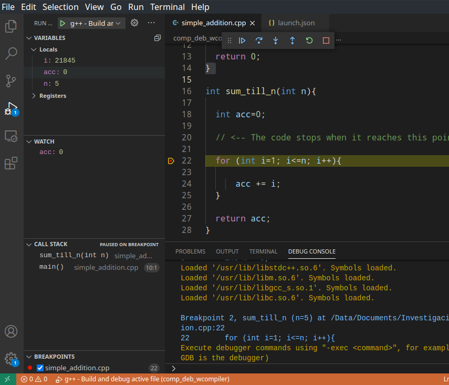This screenshot has height=385, width=449.
Task: Select the sum_till_n(int n) stack frame
Action: [94, 255]
